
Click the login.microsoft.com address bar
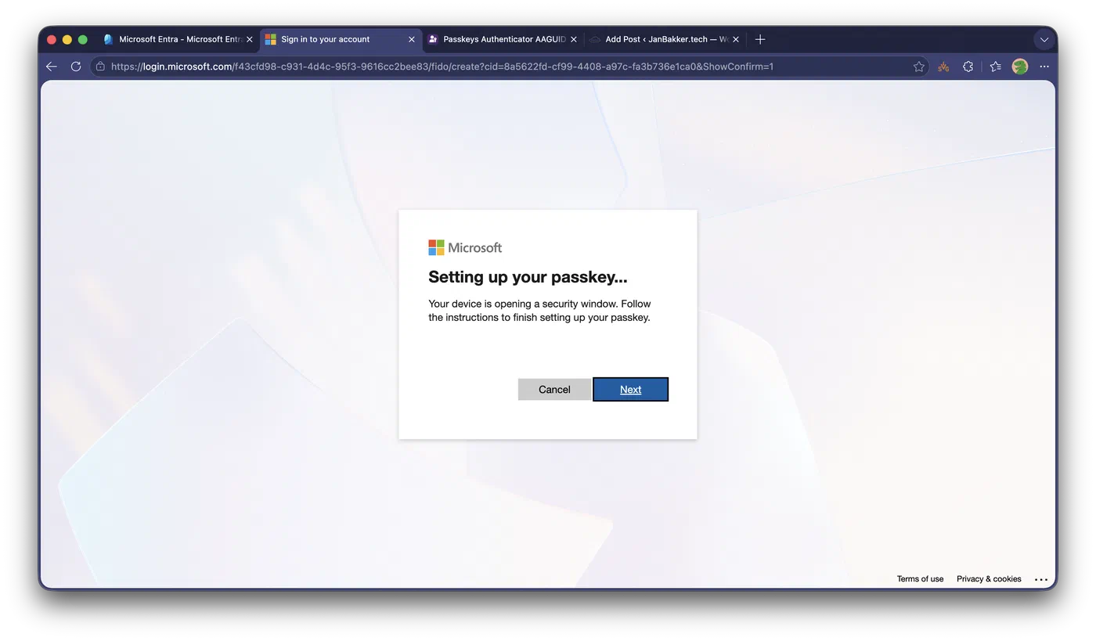click(x=501, y=67)
